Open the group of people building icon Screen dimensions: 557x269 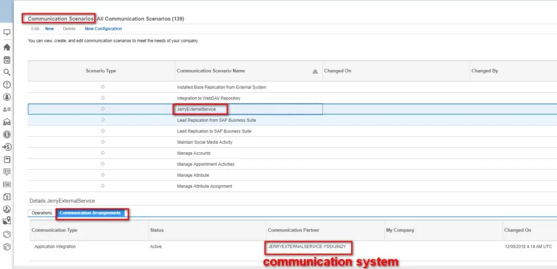(x=7, y=122)
